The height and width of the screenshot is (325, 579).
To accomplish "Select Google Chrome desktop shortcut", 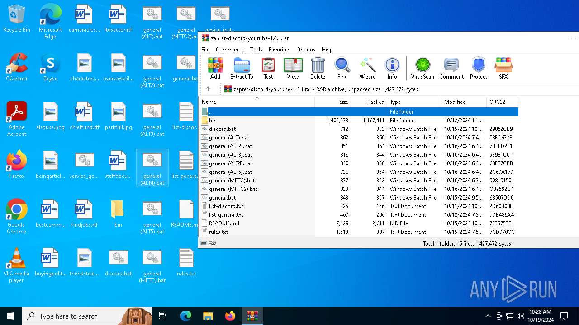I will [x=17, y=217].
